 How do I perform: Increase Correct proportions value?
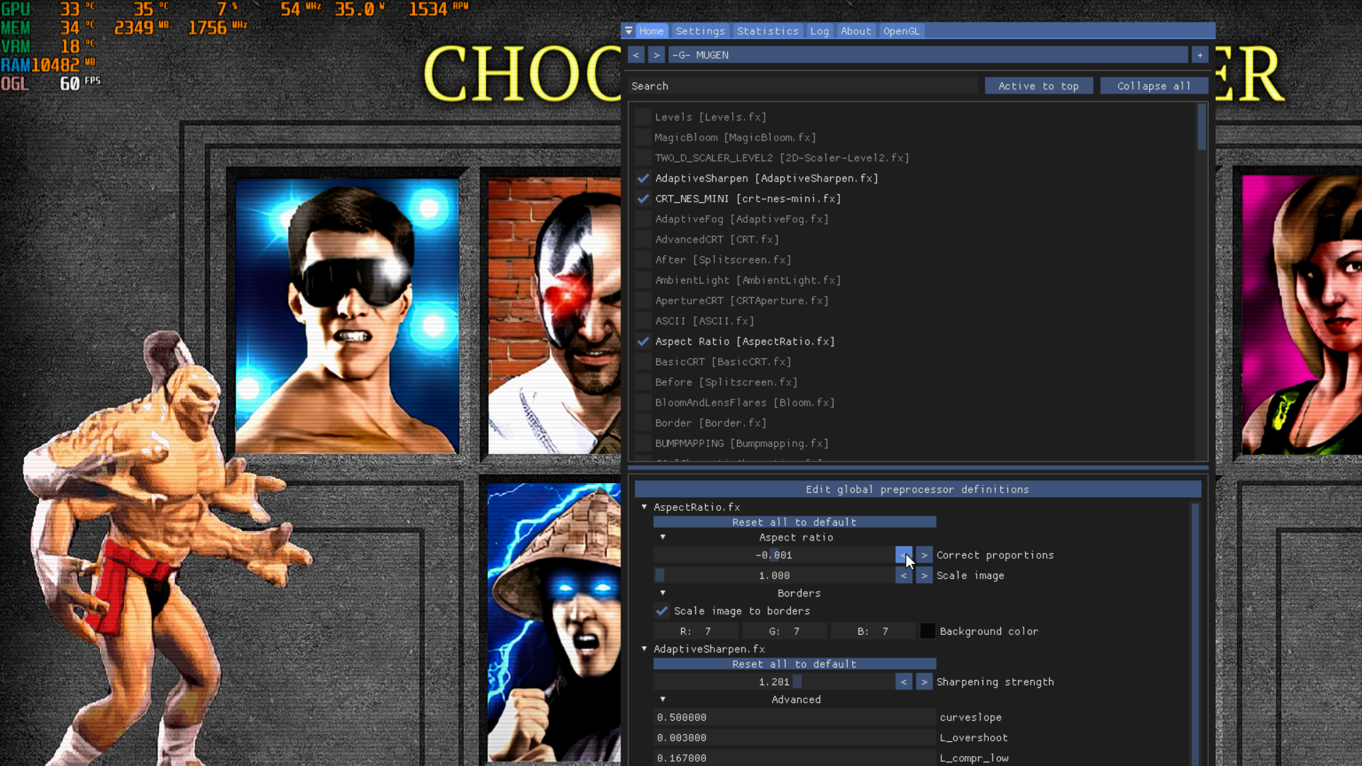coord(924,555)
